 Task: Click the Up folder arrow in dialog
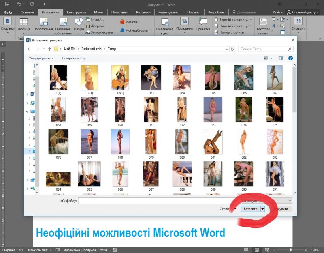click(x=49, y=49)
